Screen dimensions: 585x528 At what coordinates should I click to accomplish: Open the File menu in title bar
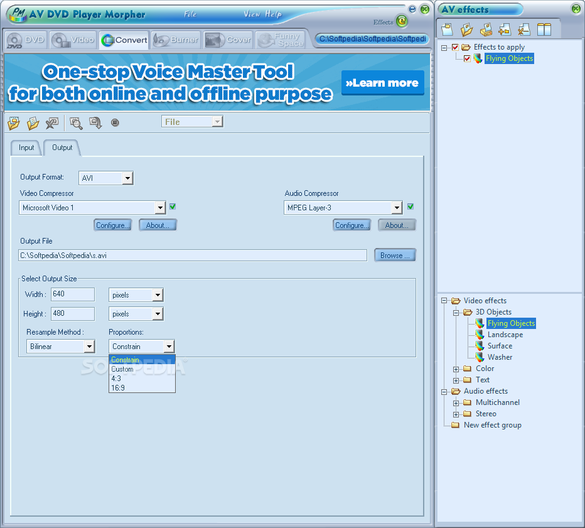pyautogui.click(x=190, y=14)
